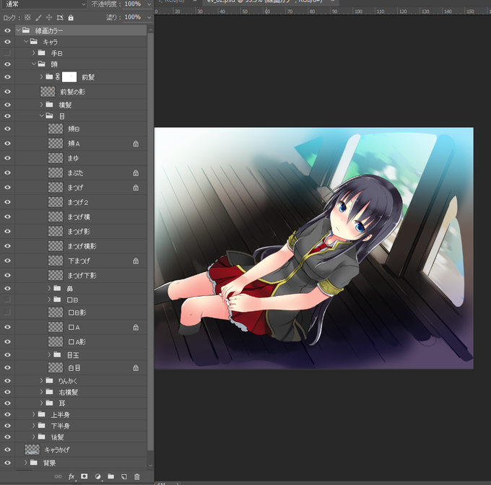Image resolution: width=491 pixels, height=485 pixels.
Task: Select the まつげ横影 layer
Action: 81,246
